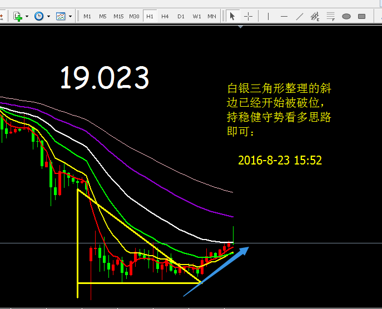The width and height of the screenshot is (382, 309).
Task: Click the date text 2016-8-23 15:52
Action: pyautogui.click(x=280, y=160)
